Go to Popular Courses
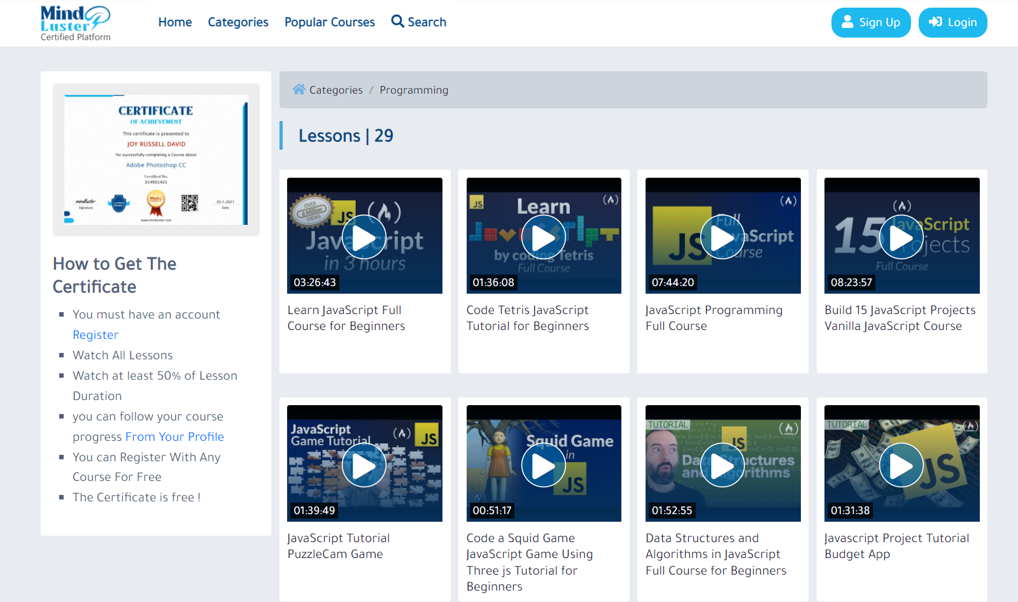Image resolution: width=1018 pixels, height=602 pixels. coord(330,22)
